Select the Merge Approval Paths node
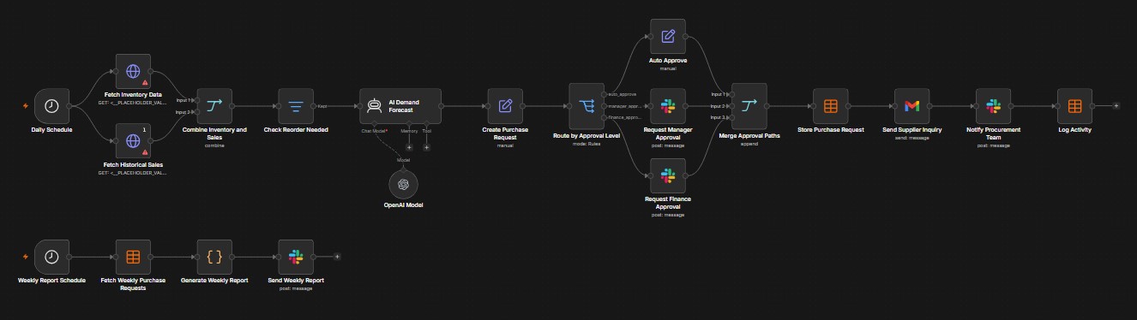 click(x=749, y=106)
